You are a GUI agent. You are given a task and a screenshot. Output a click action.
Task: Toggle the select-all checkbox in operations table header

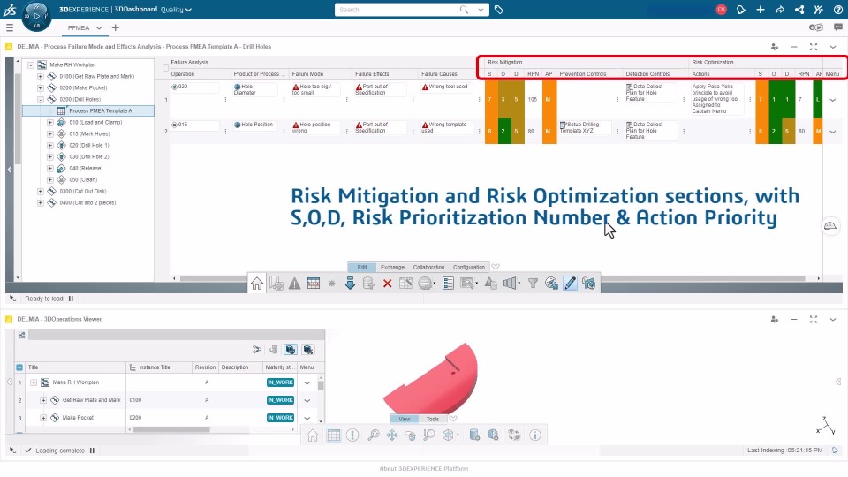point(19,367)
